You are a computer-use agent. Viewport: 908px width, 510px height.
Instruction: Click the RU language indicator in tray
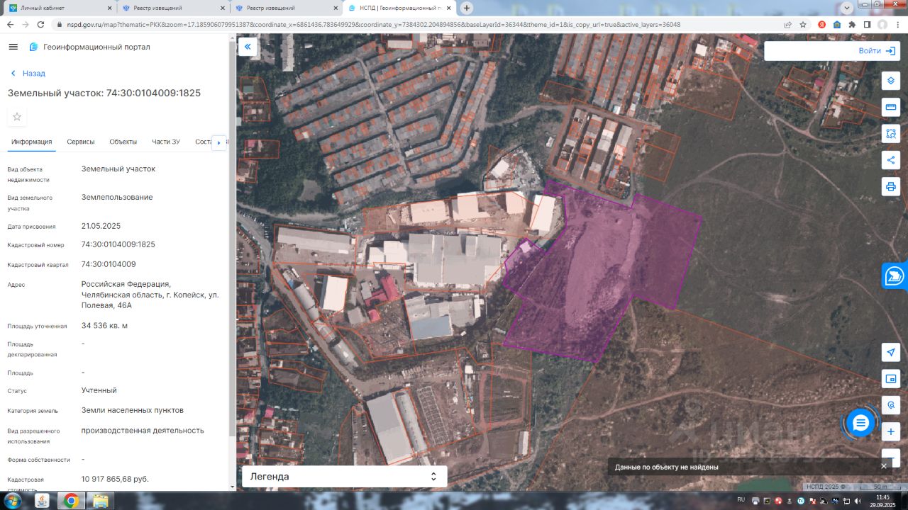click(x=741, y=499)
